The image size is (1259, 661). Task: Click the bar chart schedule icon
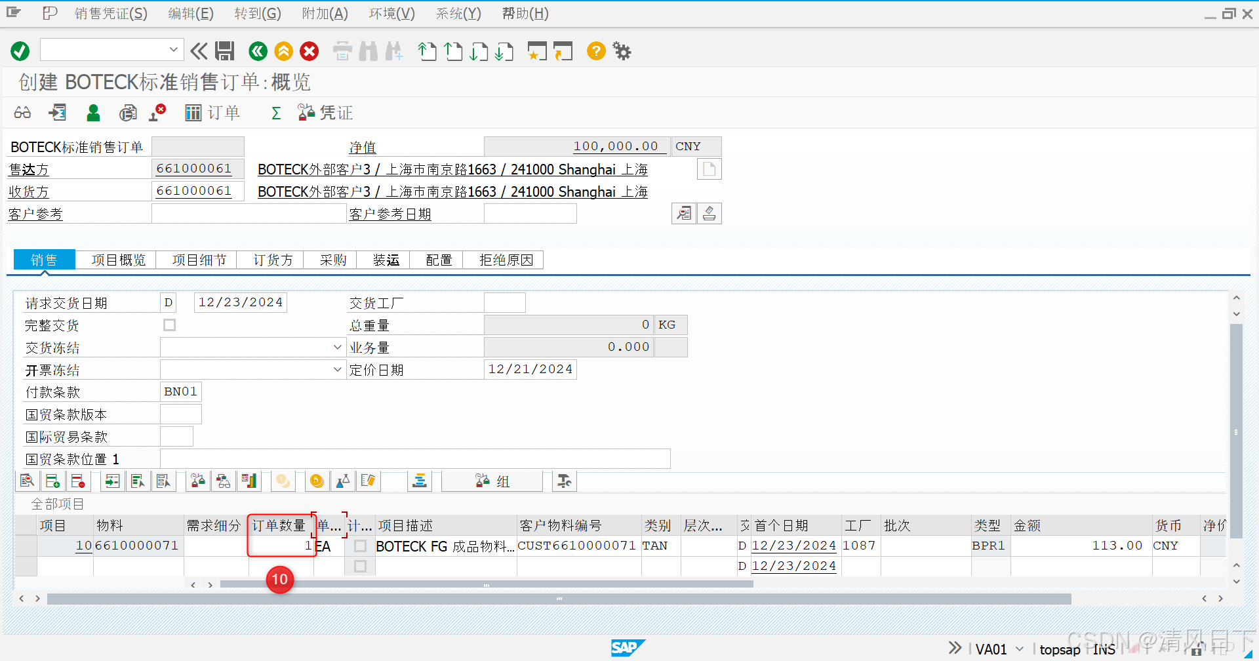(249, 481)
